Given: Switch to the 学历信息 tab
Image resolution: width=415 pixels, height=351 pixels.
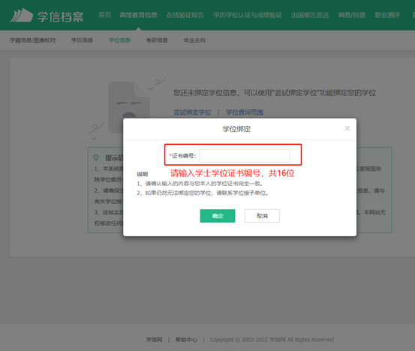Looking at the screenshot, I should point(82,40).
